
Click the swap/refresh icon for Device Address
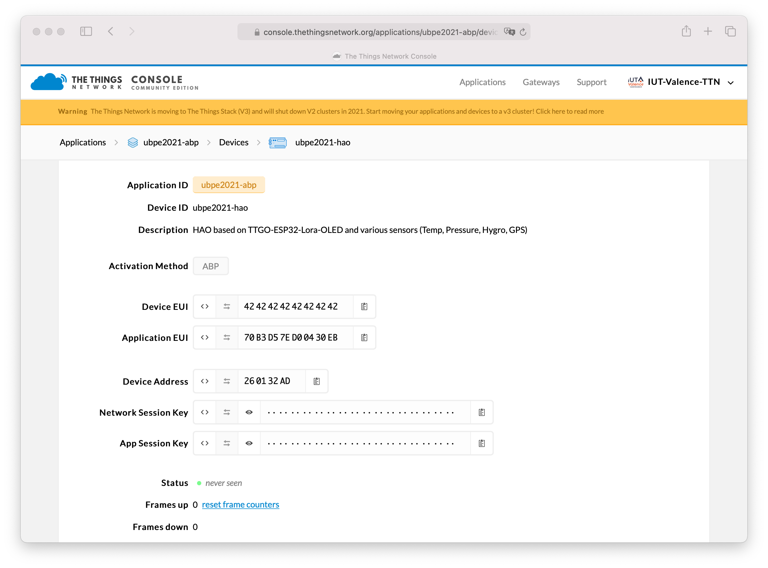click(226, 381)
